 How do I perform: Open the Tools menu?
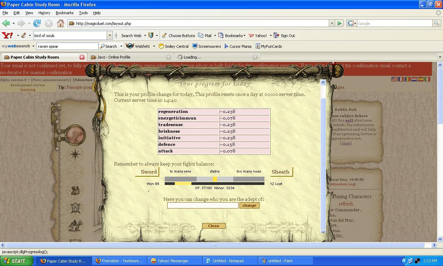point(83,13)
